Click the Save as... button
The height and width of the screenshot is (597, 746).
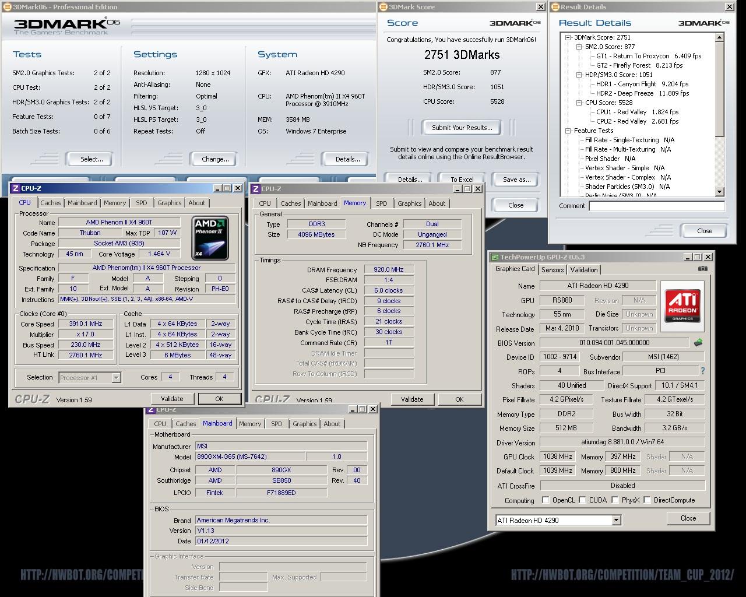(516, 179)
